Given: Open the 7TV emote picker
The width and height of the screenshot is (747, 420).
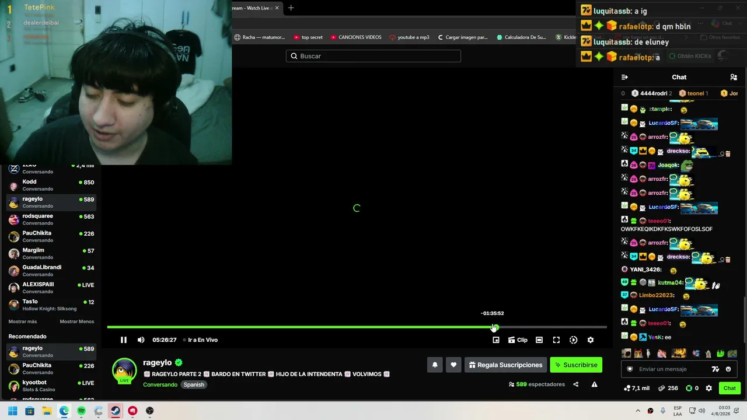Looking at the screenshot, I should pyautogui.click(x=715, y=369).
